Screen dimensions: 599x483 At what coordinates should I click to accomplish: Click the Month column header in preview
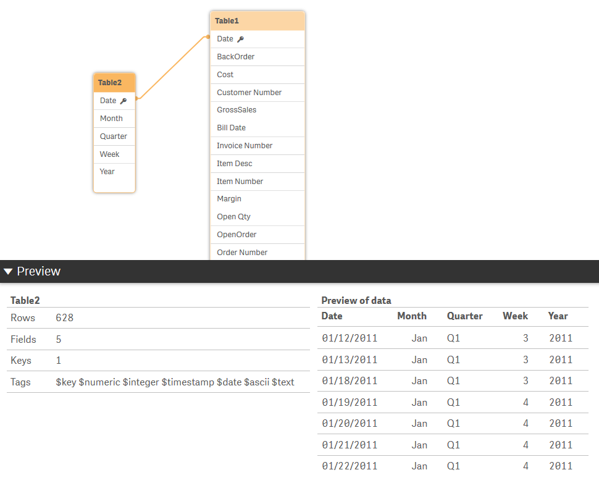click(x=411, y=316)
